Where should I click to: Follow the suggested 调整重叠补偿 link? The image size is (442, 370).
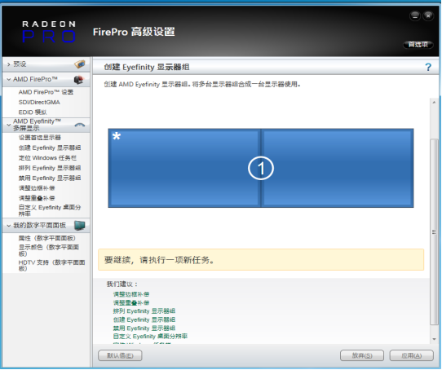(x=131, y=302)
